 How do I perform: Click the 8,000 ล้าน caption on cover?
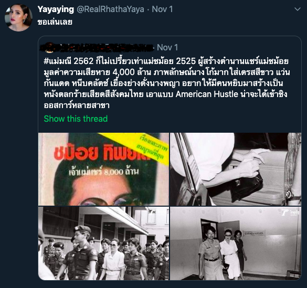coord(103,172)
